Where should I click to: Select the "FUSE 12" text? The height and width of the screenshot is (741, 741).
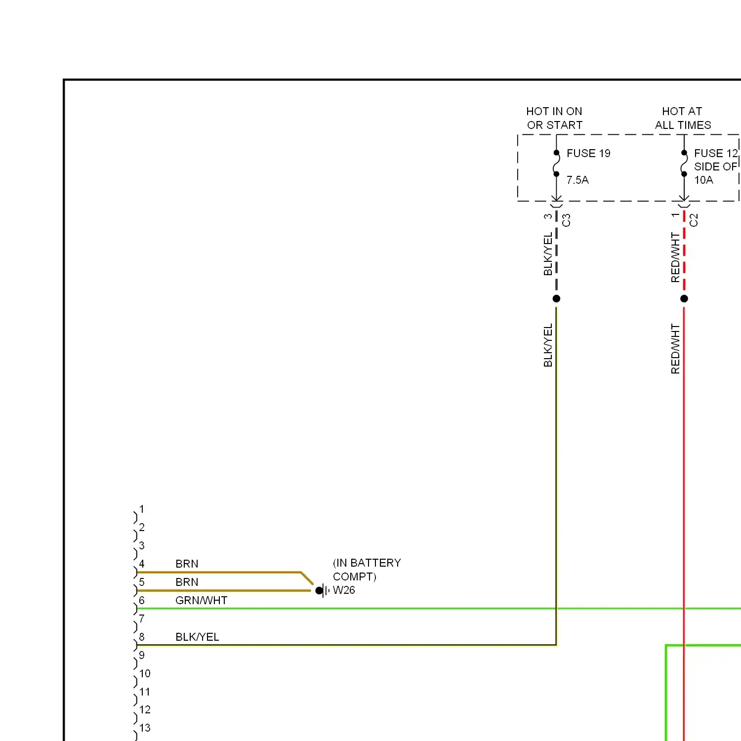tap(716, 153)
